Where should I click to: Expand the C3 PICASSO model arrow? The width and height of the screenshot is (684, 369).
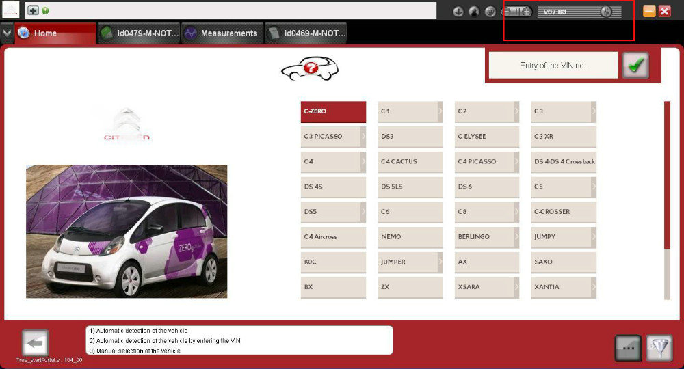click(363, 137)
